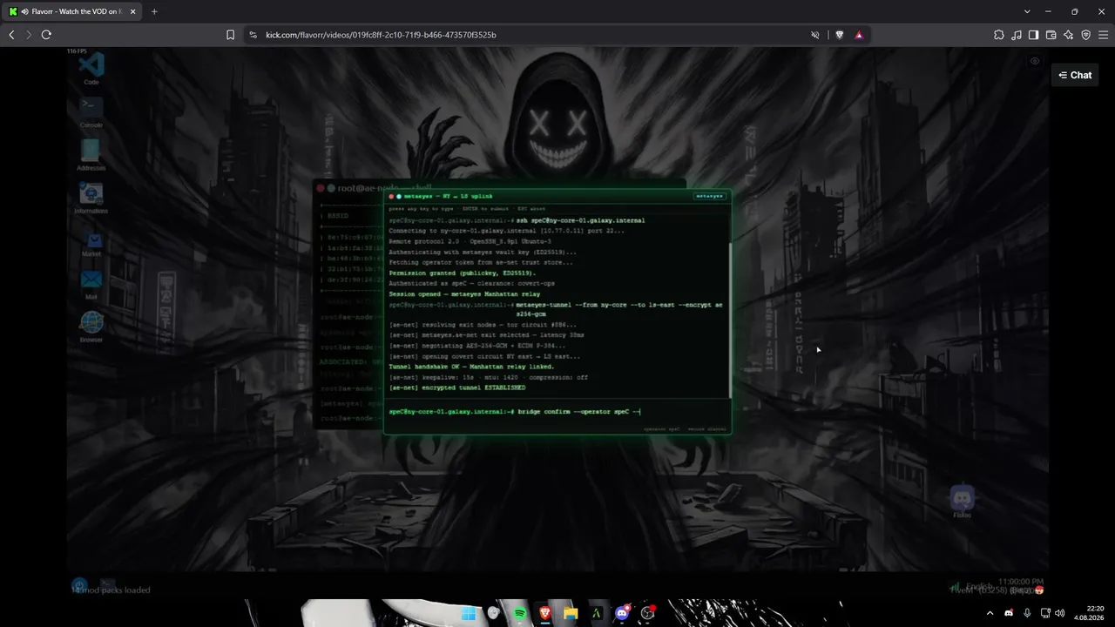Viewport: 1115px width, 627px height.
Task: Click the eye icon at the stream's top right
Action: [x=1035, y=61]
